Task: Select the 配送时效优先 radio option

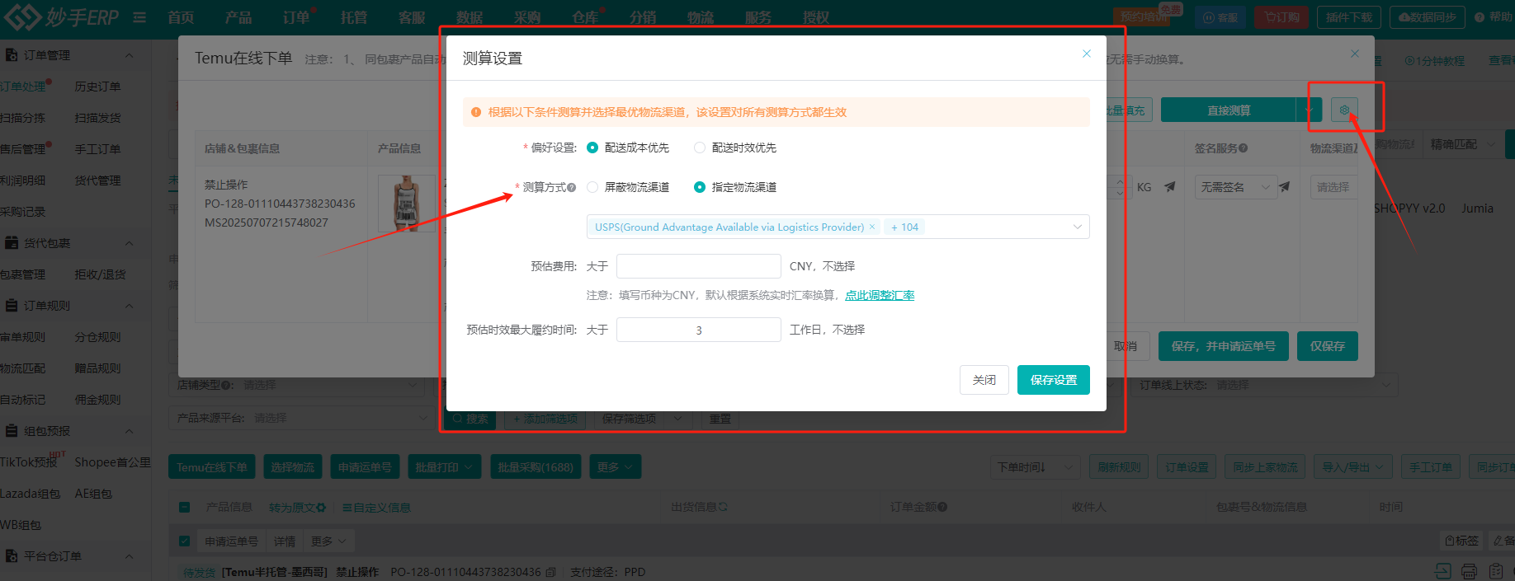Action: point(700,148)
